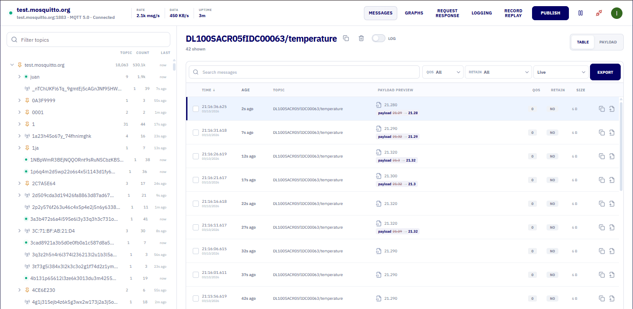Select topic 3cad8921a3b5d0e0fb0a1c587d8a5...
Image resolution: width=633 pixels, height=309 pixels.
click(x=72, y=243)
